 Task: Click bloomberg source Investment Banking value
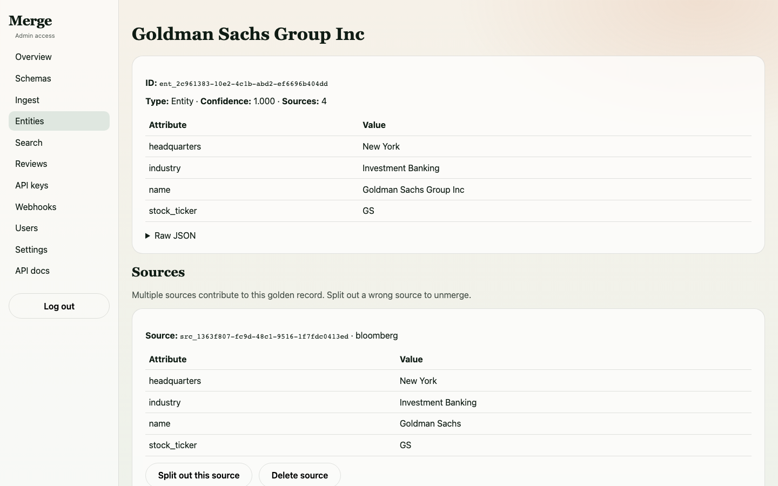tap(438, 402)
